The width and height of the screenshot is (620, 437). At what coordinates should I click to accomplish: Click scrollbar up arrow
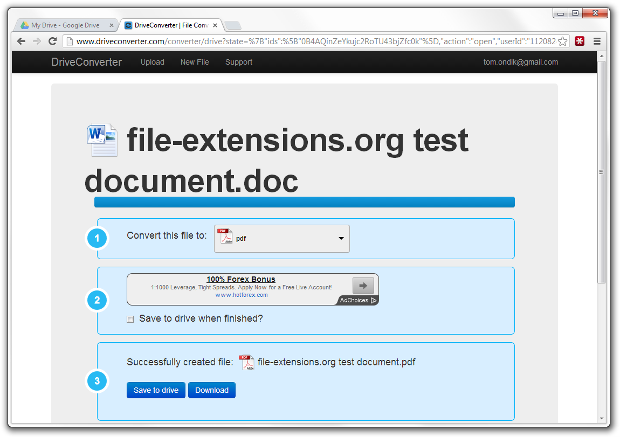(602, 56)
